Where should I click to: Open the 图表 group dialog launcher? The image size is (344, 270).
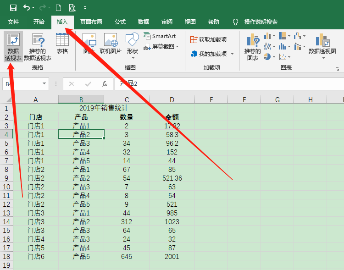pyautogui.click(x=337, y=69)
